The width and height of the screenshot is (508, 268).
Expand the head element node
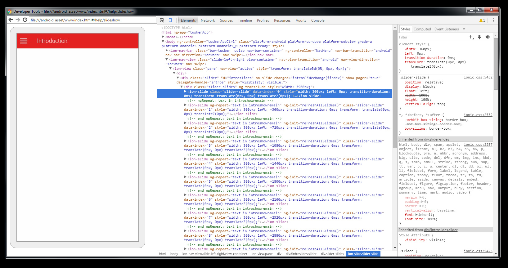tap(163, 37)
